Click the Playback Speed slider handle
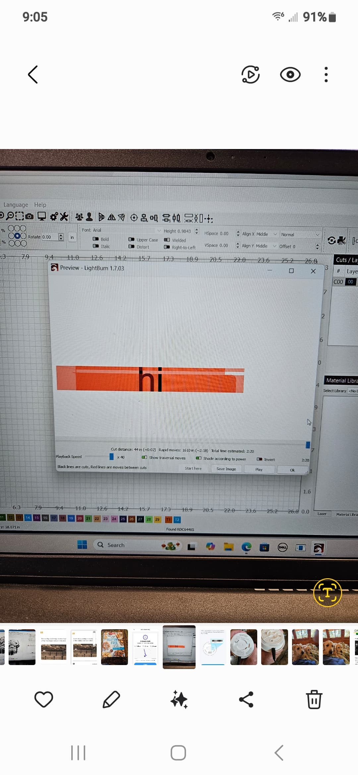Viewport: 358px width, 775px height. [111, 456]
